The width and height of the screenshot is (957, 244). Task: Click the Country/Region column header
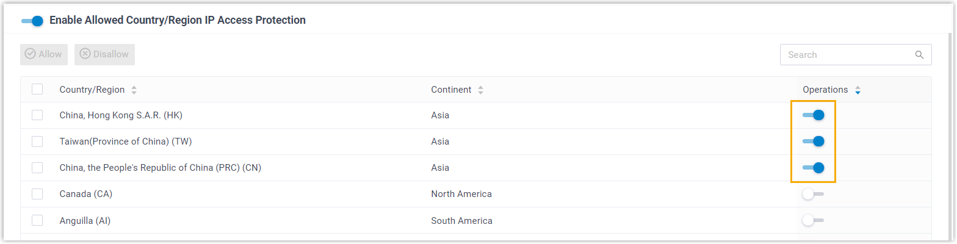pos(92,90)
